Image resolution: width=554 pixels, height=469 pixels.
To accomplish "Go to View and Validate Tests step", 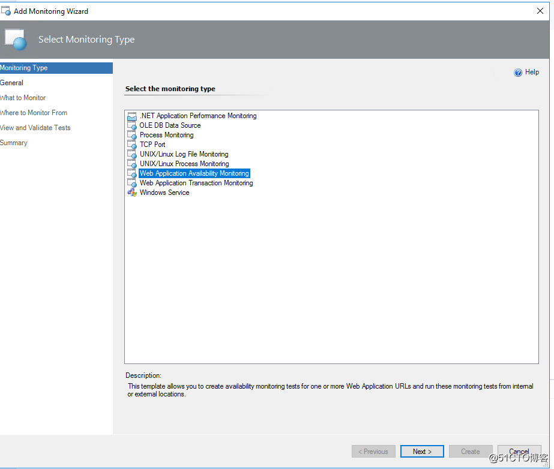I will tap(35, 128).
